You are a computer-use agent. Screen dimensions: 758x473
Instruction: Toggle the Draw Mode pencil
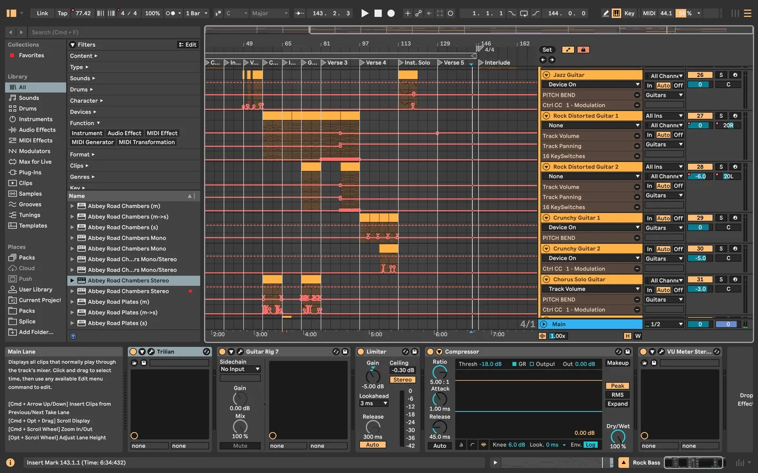[x=605, y=13]
